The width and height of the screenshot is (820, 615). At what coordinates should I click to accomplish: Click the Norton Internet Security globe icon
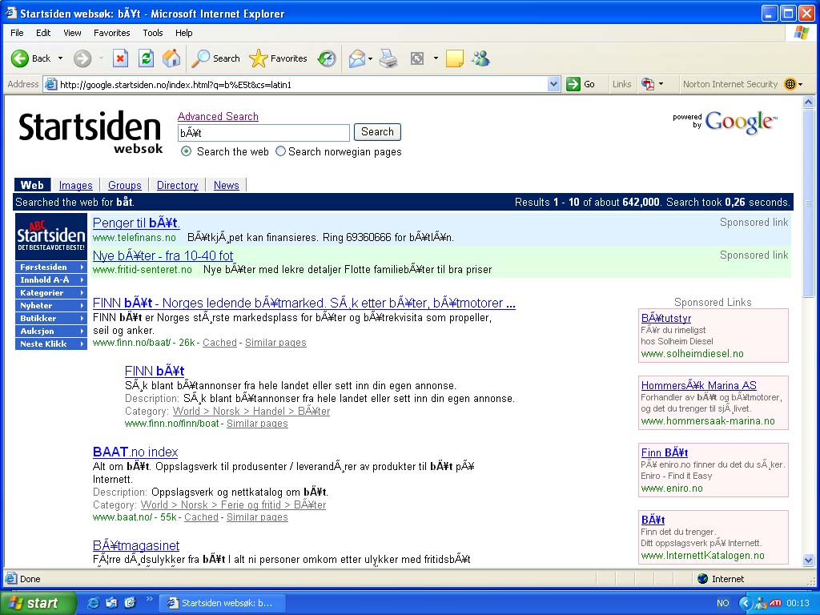(x=790, y=84)
